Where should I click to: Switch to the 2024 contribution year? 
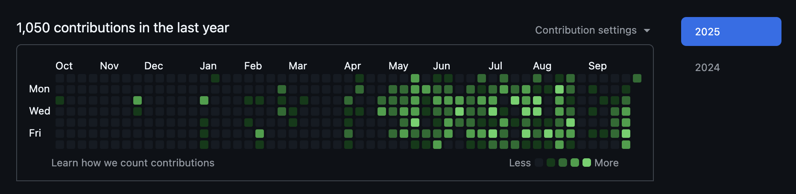tap(707, 67)
